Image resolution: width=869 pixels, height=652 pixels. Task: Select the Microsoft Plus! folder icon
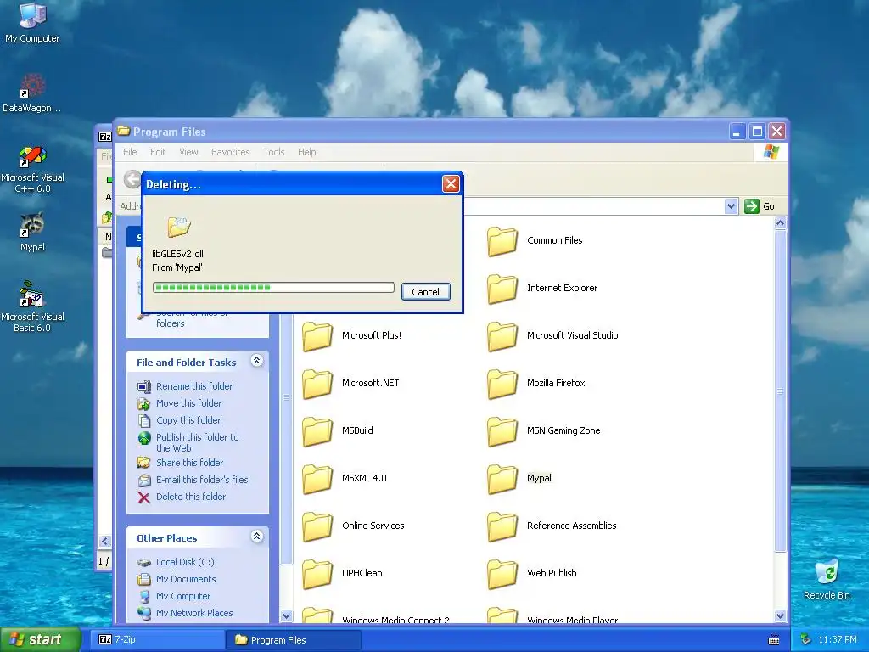click(317, 336)
